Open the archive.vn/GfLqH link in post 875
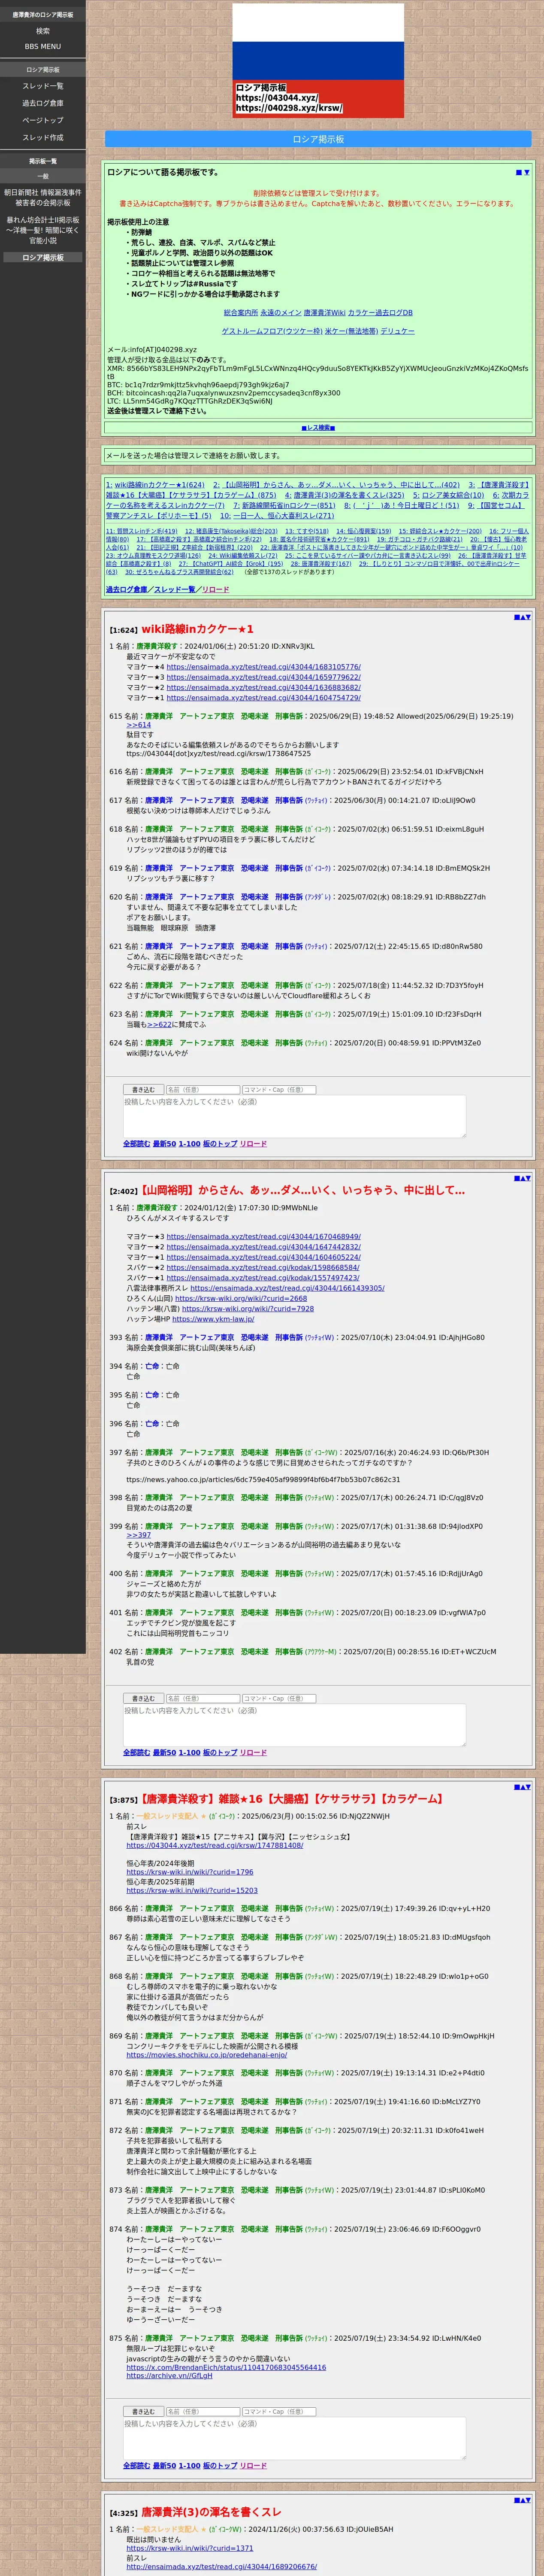This screenshot has height=2576, width=544. click(169, 2376)
